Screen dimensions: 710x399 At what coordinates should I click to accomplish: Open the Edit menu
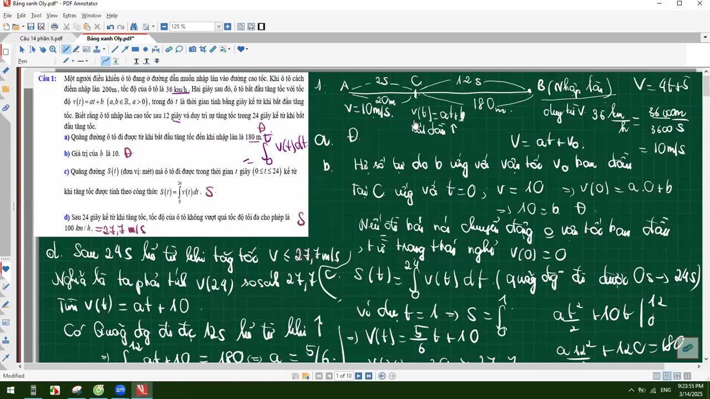[21, 16]
